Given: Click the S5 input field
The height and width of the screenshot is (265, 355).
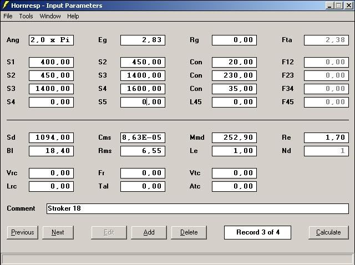Looking at the screenshot, I should pyautogui.click(x=143, y=103).
